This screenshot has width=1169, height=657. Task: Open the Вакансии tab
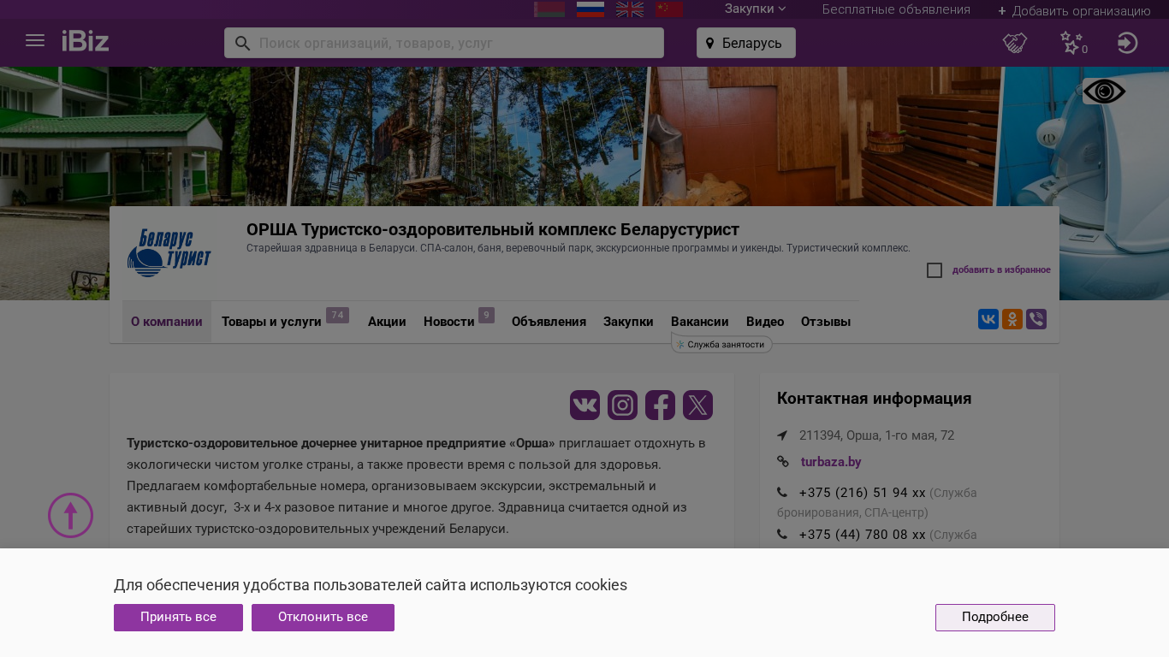[x=700, y=322]
